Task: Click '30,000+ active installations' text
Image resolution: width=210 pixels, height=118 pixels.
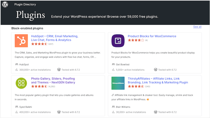Action: click(x=131, y=112)
